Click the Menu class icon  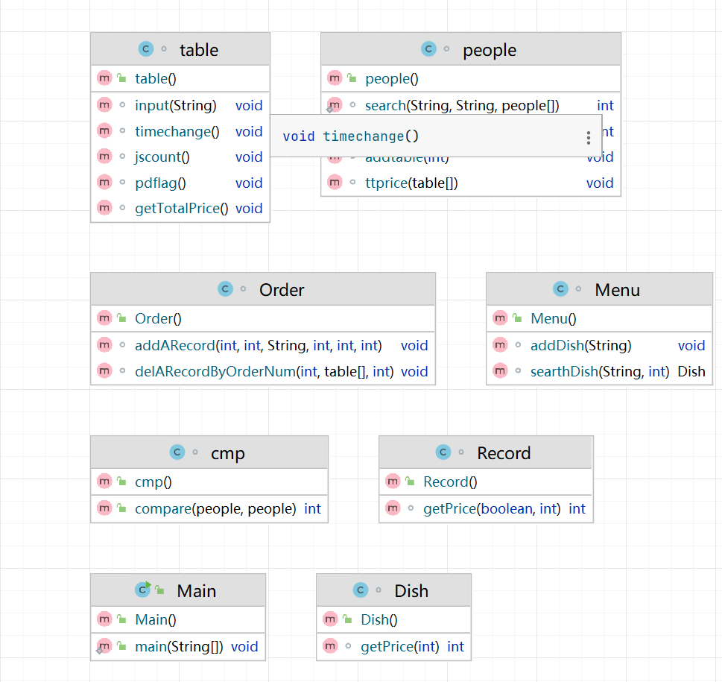pyautogui.click(x=561, y=289)
